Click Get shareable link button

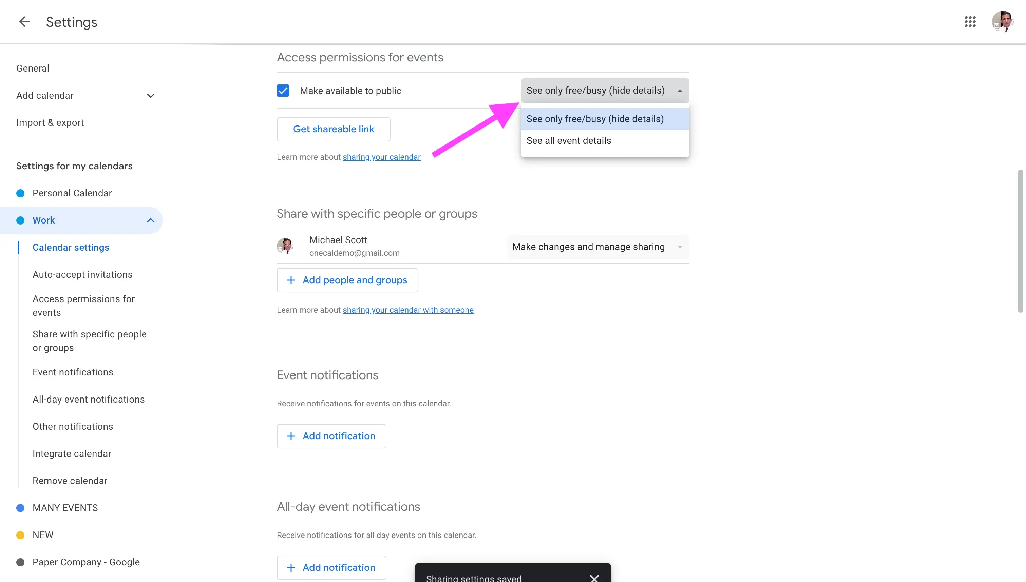click(333, 129)
